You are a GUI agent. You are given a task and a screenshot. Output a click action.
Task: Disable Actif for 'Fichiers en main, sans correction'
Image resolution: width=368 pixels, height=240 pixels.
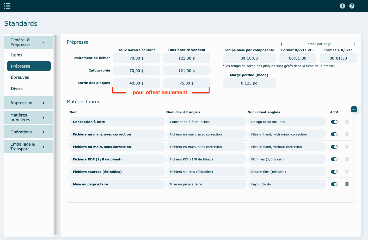coord(334,147)
